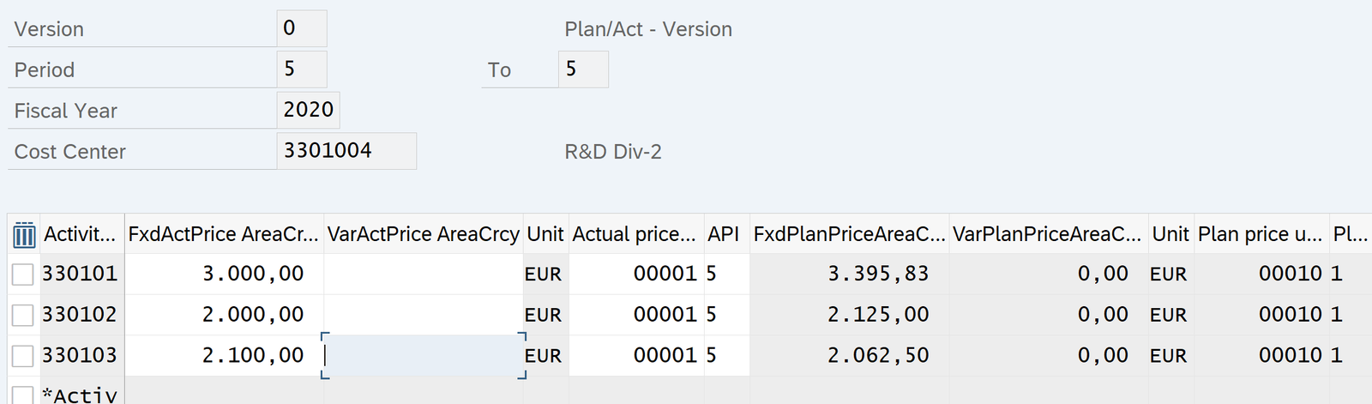Click the fixed actual price 2.100,00 cell

point(225,355)
